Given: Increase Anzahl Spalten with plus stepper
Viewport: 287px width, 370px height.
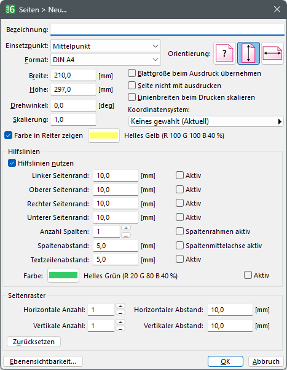Looking at the screenshot, I should pyautogui.click(x=126, y=228).
